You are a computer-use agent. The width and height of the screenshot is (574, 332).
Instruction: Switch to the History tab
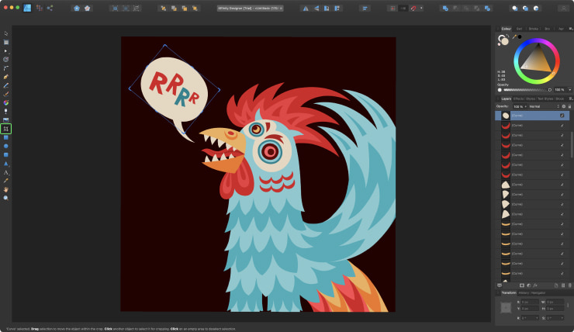(524, 293)
